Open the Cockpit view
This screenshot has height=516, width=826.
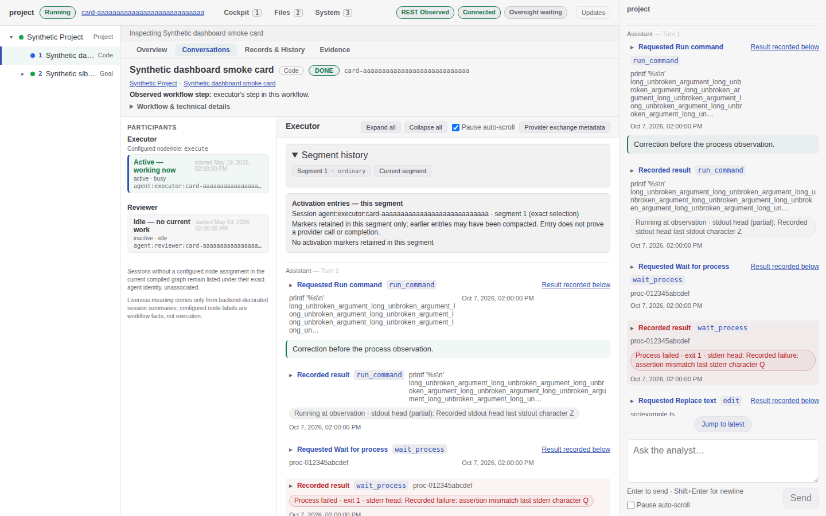pos(243,13)
